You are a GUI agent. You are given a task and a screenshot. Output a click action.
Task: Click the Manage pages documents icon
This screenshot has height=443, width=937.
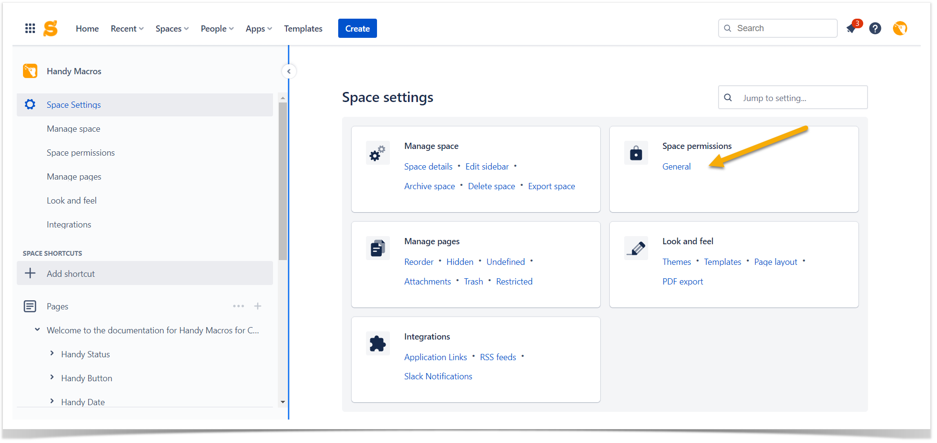pos(377,248)
